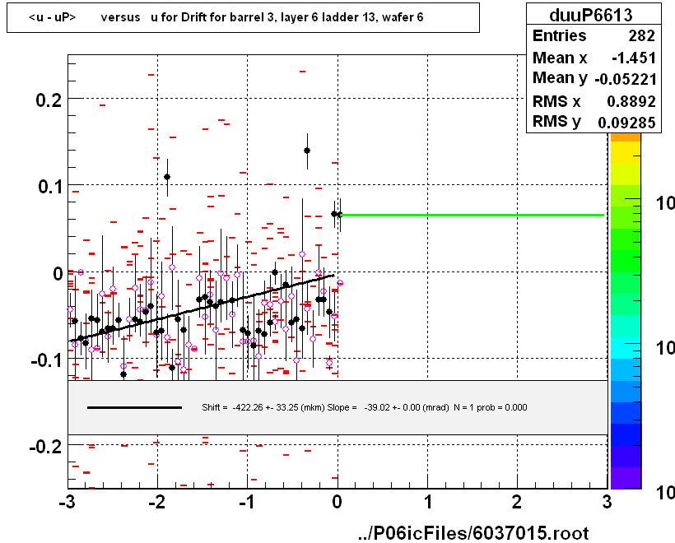Click the y-axis label -0.1
Screen dimensions: 675x543
click(x=47, y=360)
